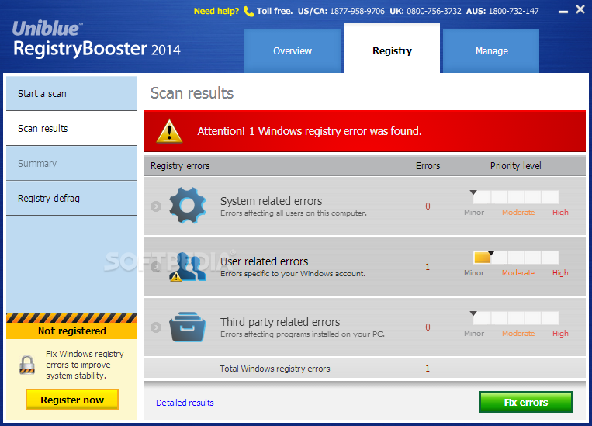Click the total error count 1

point(428,369)
